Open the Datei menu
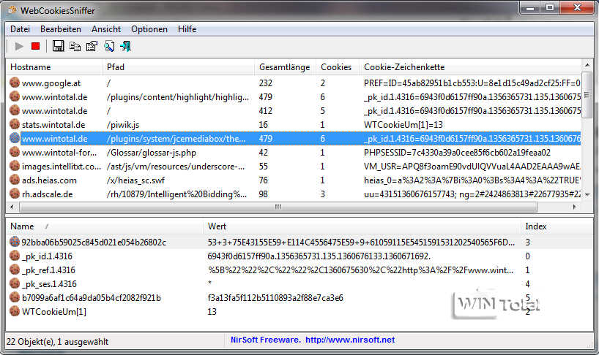 coord(20,29)
